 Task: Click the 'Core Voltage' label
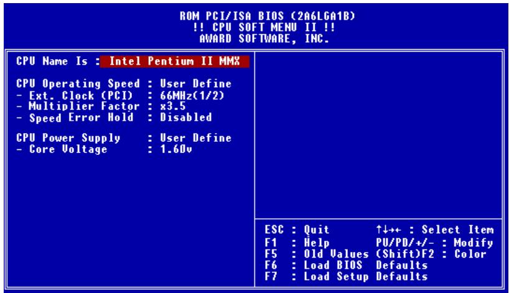pyautogui.click(x=68, y=149)
